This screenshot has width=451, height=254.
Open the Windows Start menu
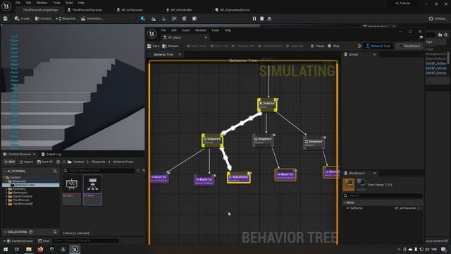pyautogui.click(x=6, y=249)
